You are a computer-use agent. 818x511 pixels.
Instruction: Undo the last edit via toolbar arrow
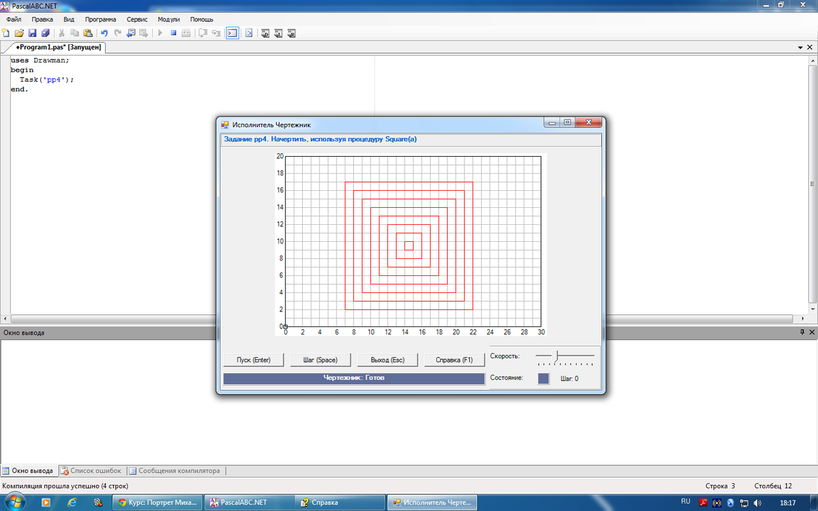[104, 33]
